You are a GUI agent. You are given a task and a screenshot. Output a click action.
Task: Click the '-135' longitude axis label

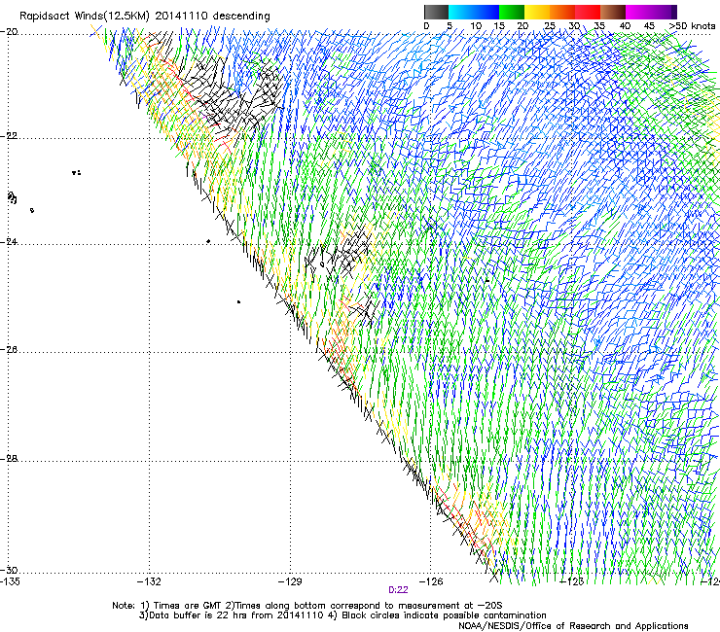coord(10,581)
